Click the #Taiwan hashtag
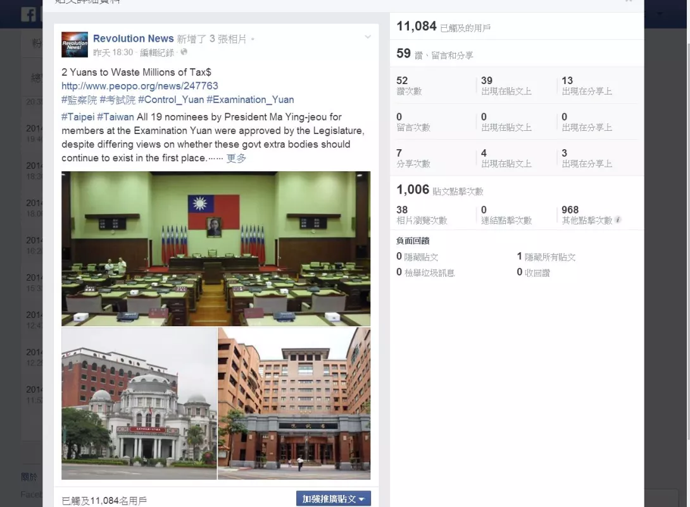This screenshot has height=507, width=690. 115,117
